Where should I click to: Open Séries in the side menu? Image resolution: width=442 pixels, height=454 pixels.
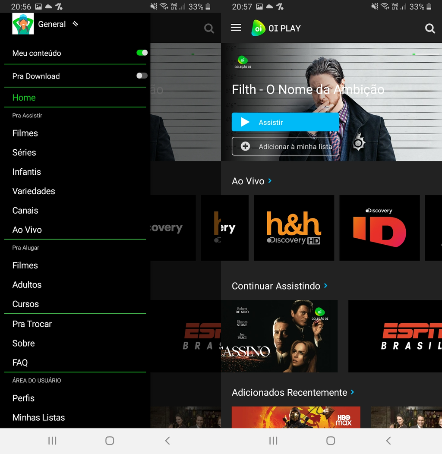[x=24, y=153]
